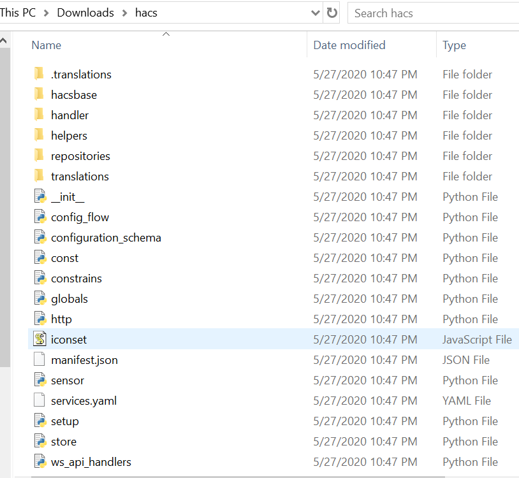Screen dimensions: 519x478
Task: Click the iconset JavaScript file icon
Action: coord(40,339)
